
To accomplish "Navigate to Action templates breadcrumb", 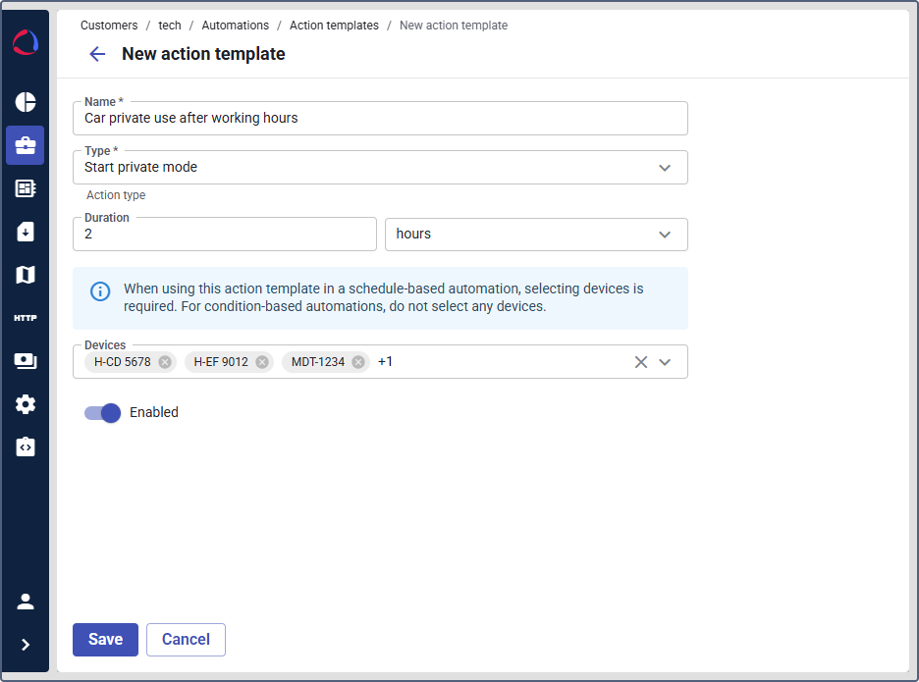I will pyautogui.click(x=334, y=25).
